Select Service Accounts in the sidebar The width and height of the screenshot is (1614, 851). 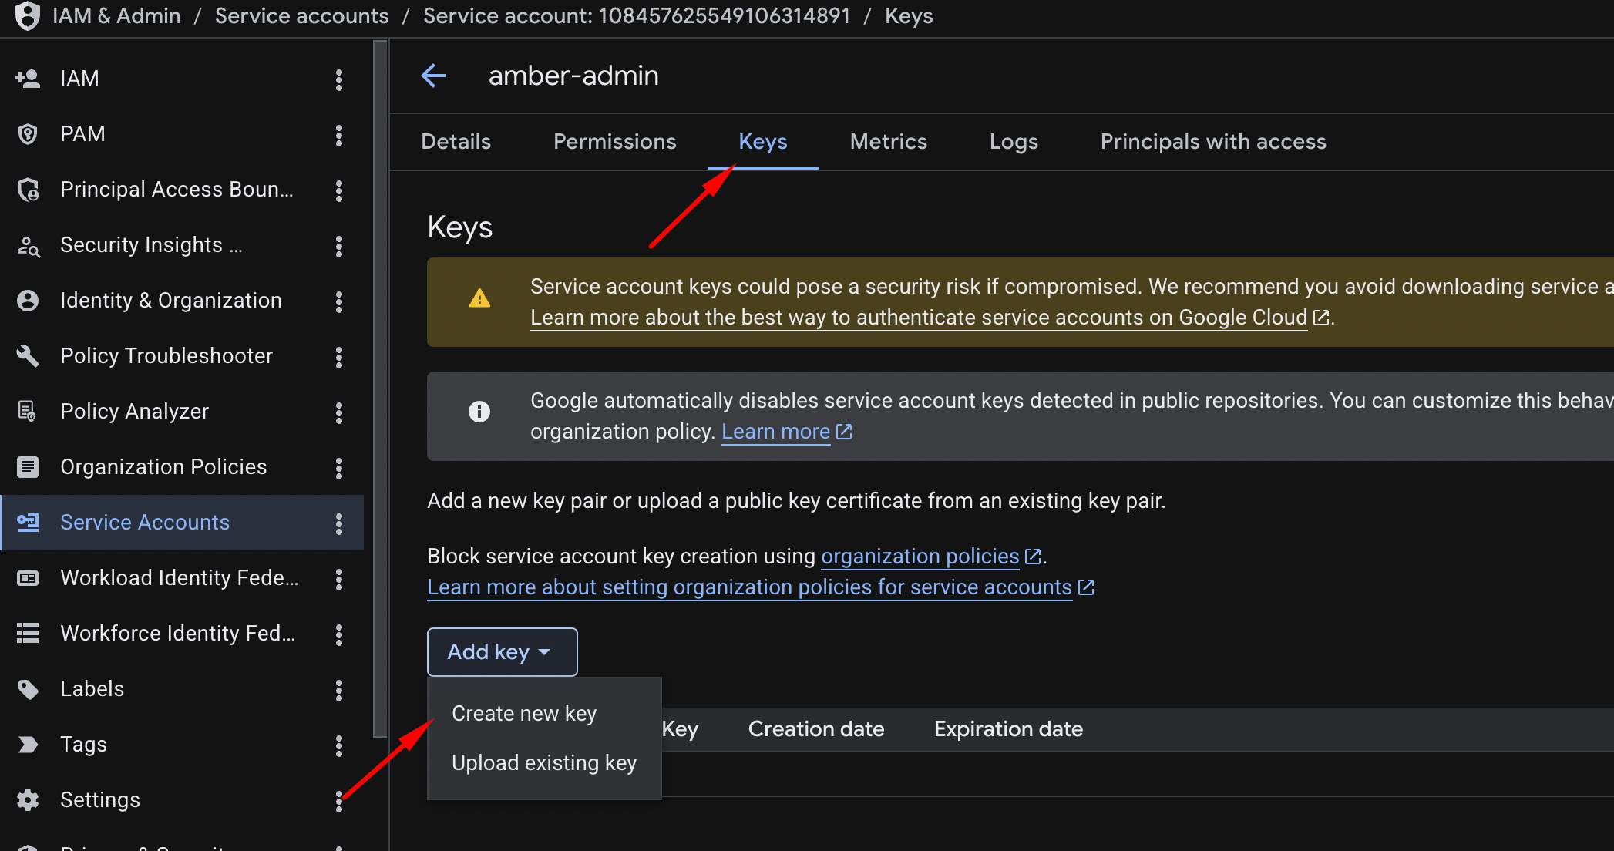pyautogui.click(x=182, y=523)
